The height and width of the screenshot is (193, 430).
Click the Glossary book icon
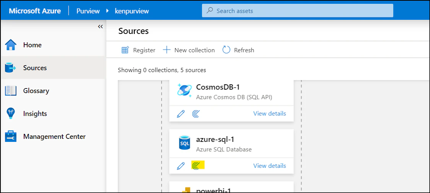coord(11,91)
